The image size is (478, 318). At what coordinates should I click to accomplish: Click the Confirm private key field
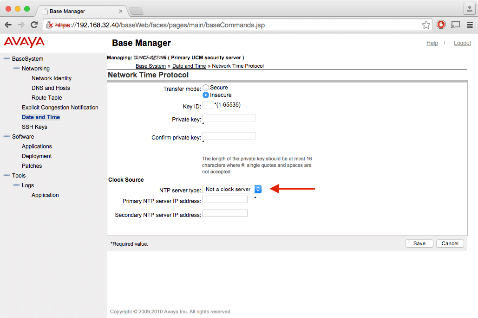(229, 136)
